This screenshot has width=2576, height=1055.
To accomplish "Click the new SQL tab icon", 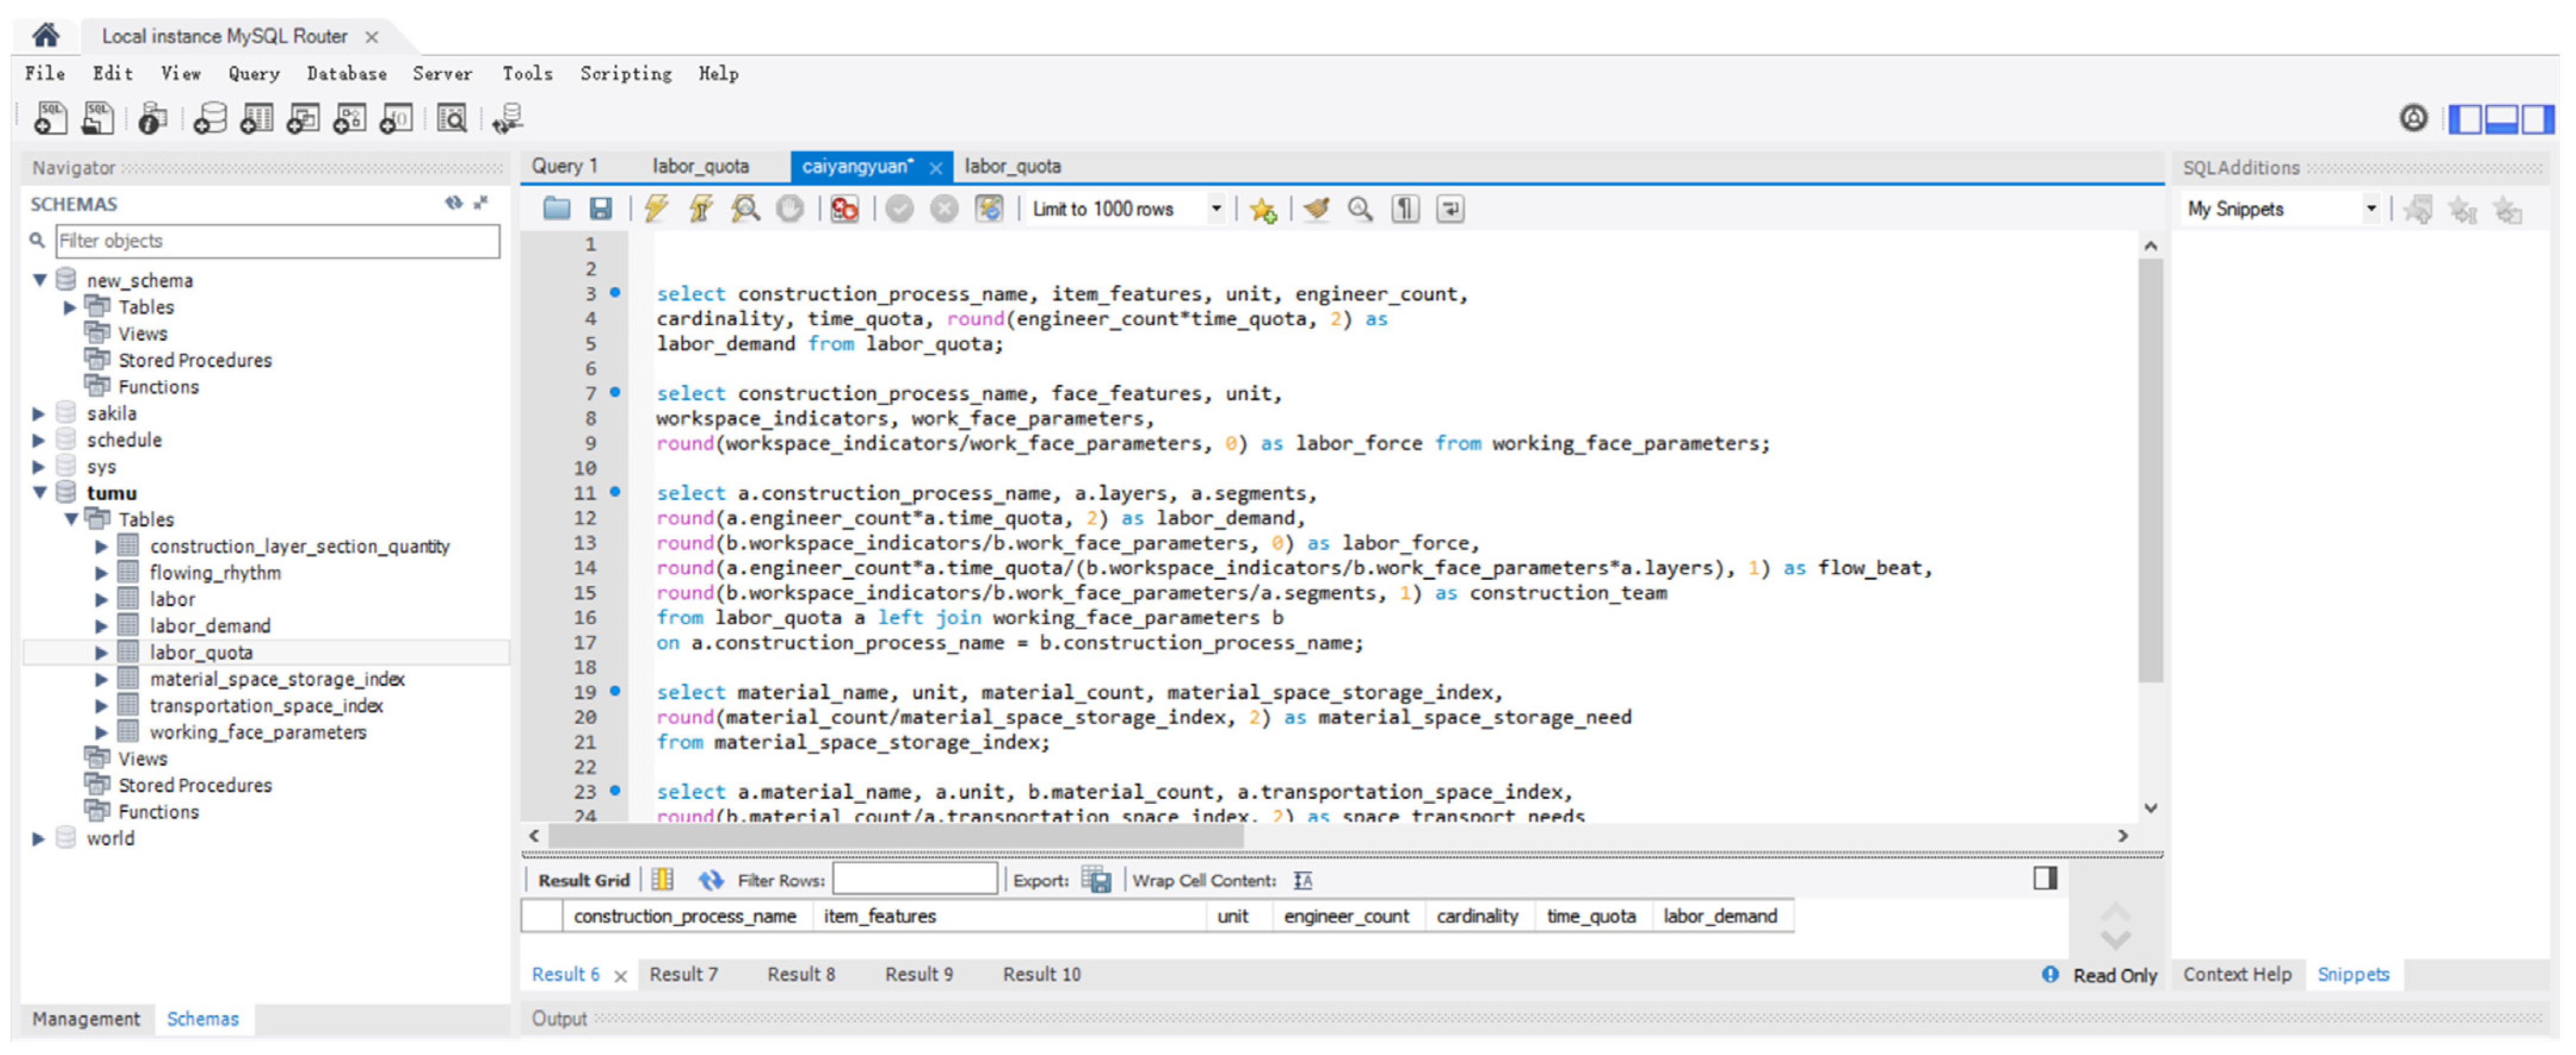I will point(50,119).
